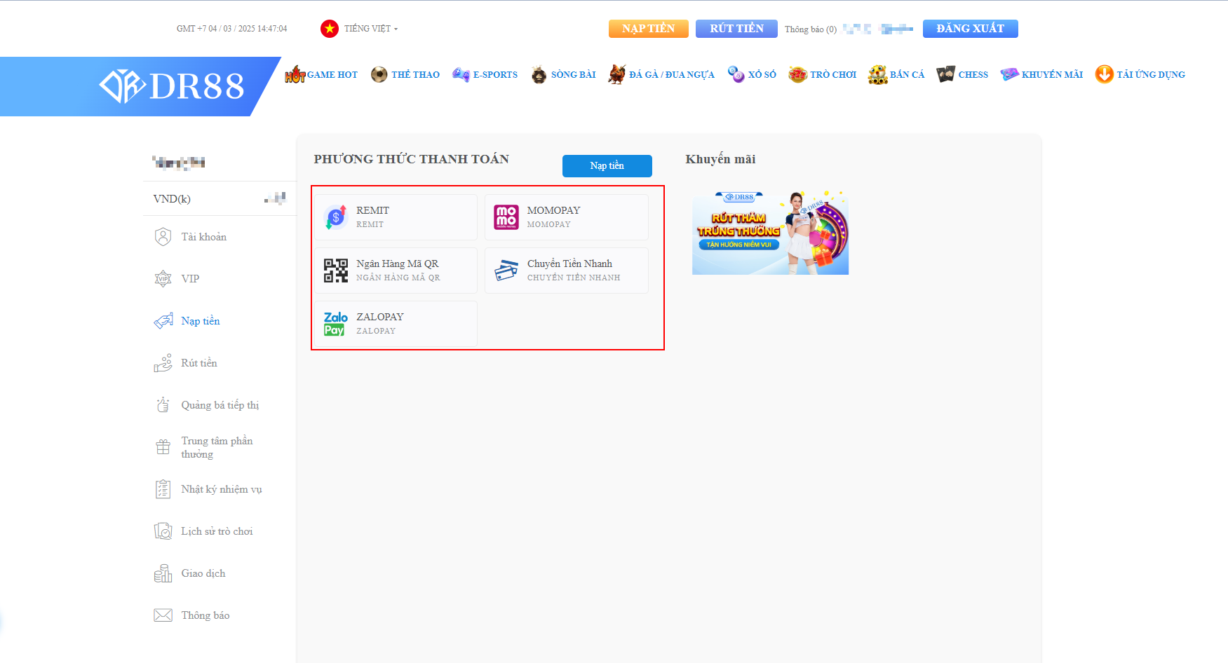
Task: Click the fishing game icon
Action: point(878,74)
